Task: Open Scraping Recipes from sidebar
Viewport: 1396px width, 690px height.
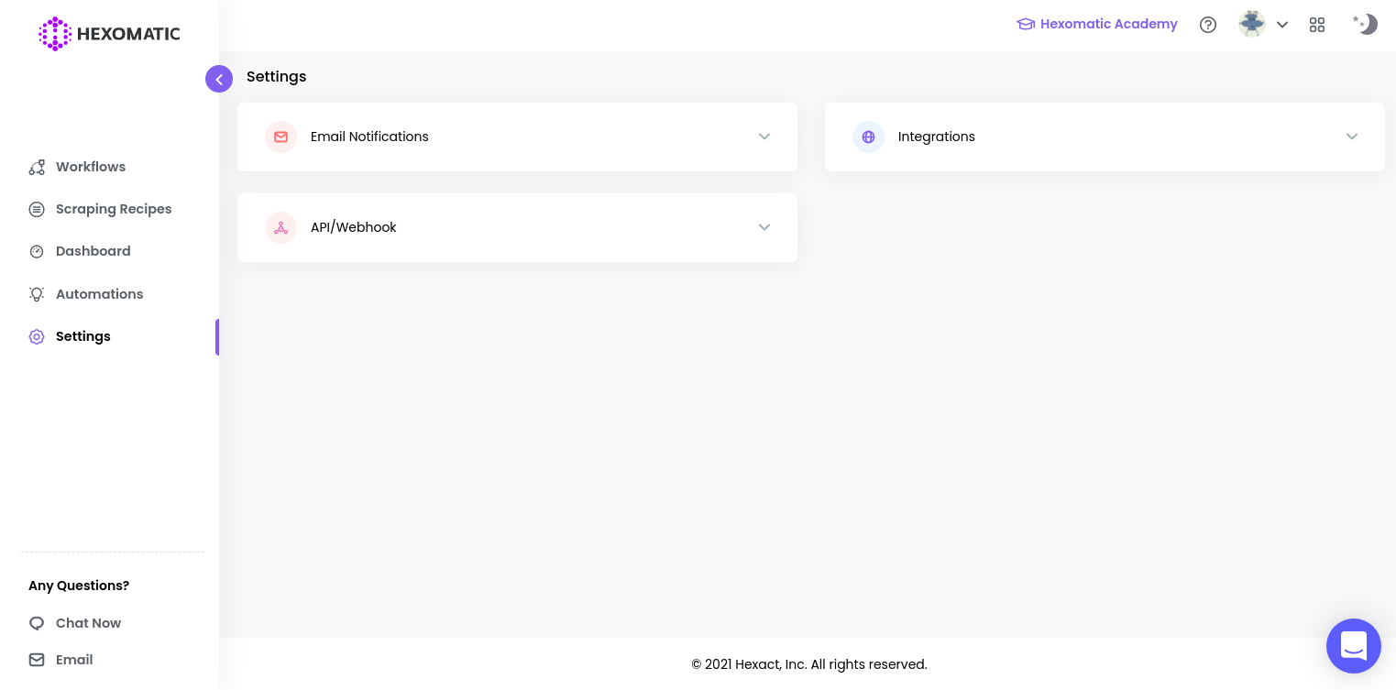Action: 113,209
